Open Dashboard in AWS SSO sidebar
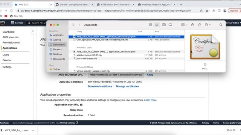The image size is (241, 135). coord(8,32)
